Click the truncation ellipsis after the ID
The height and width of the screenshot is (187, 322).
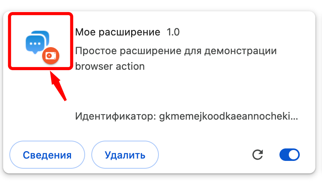(295, 116)
